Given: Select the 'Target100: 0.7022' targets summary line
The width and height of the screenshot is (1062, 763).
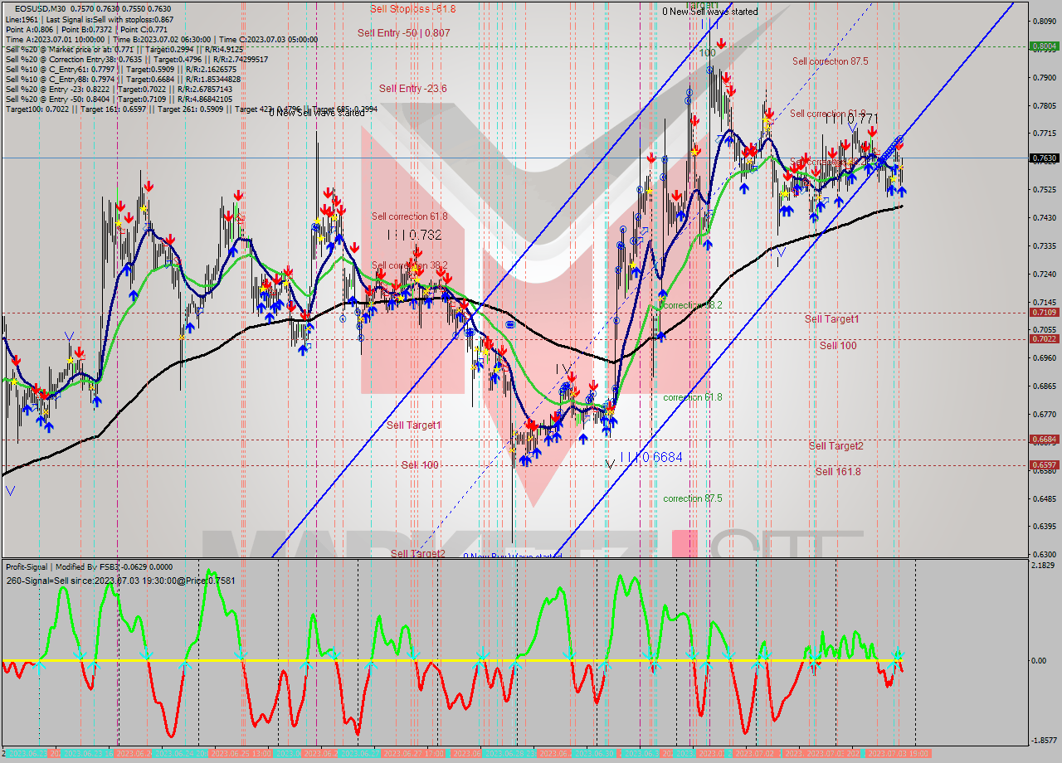Looking at the screenshot, I should pos(191,109).
